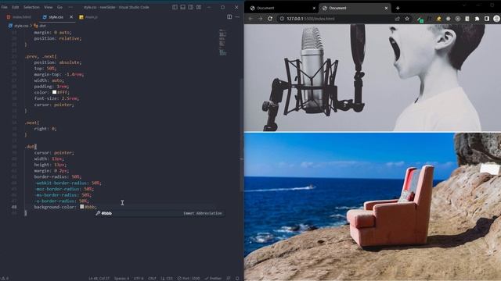Viewport: 501px width, 281px height.
Task: Open the problems/warnings status bar indicator
Action: (5, 278)
